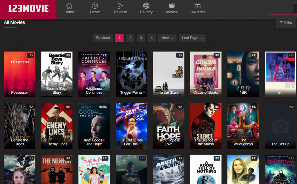This screenshot has width=297, height=184.
Task: Click the Circus of Books title text
Action: click(206, 92)
